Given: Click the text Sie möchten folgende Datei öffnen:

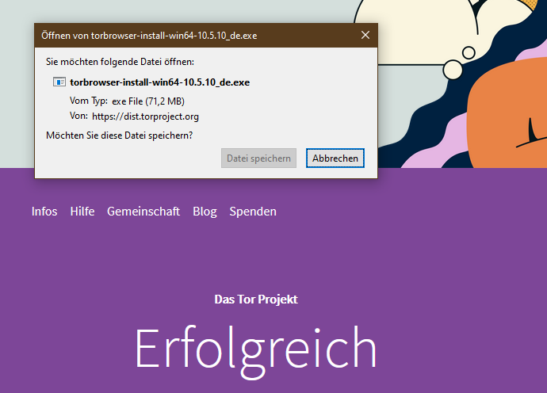Looking at the screenshot, I should click(120, 62).
